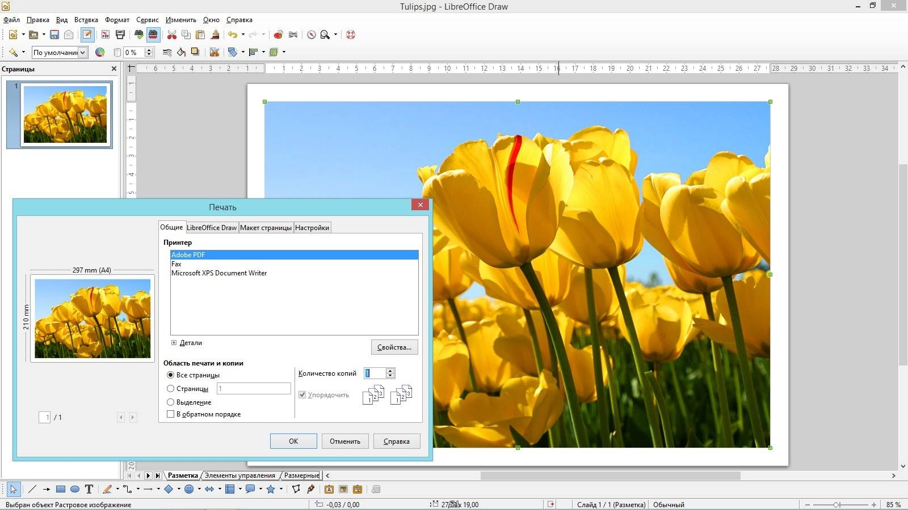908x510 pixels.
Task: Open the Zoom tool dropdown arrow
Action: [335, 35]
